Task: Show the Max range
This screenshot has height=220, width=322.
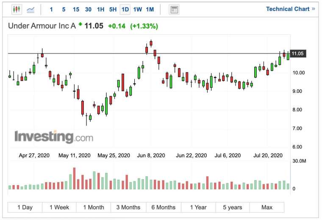Action: (267, 207)
